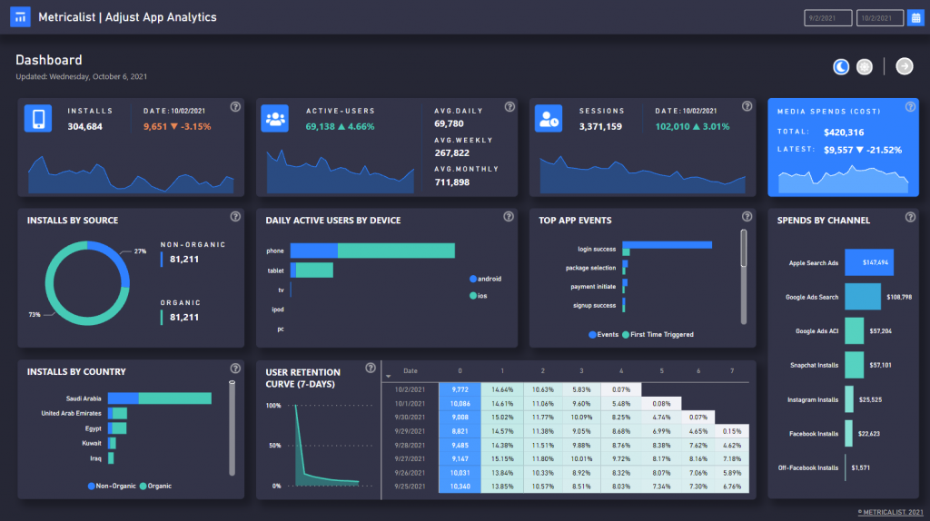This screenshot has width=930, height=521.
Task: Switch to light mode with sun icon
Action: tap(865, 66)
